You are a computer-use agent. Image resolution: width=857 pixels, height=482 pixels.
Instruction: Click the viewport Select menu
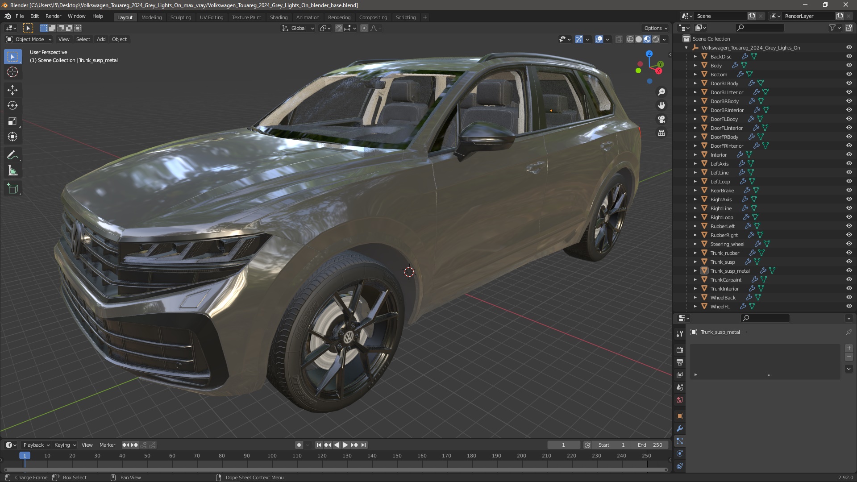coord(83,39)
